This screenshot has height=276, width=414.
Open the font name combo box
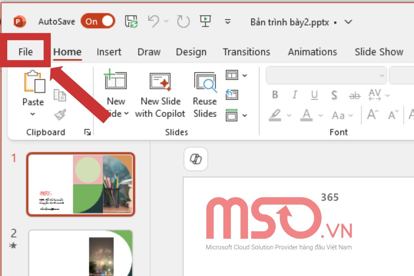pyautogui.click(x=326, y=76)
